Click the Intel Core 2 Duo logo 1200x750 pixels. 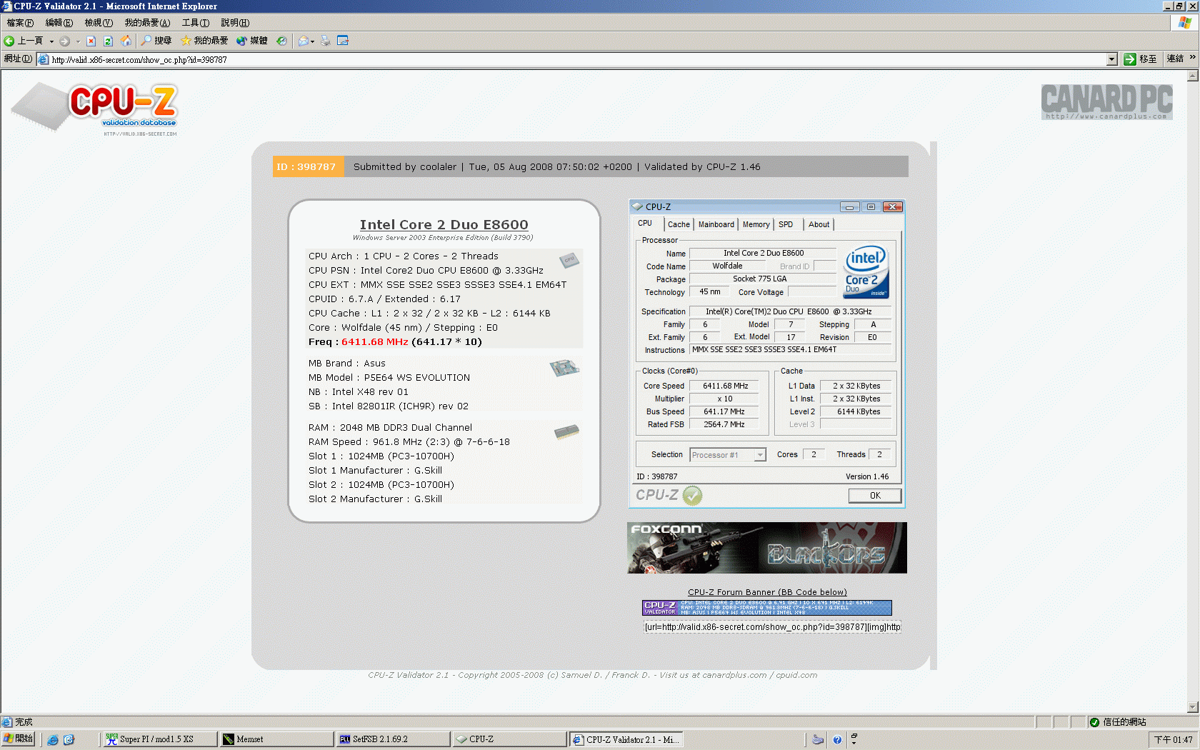click(x=866, y=272)
